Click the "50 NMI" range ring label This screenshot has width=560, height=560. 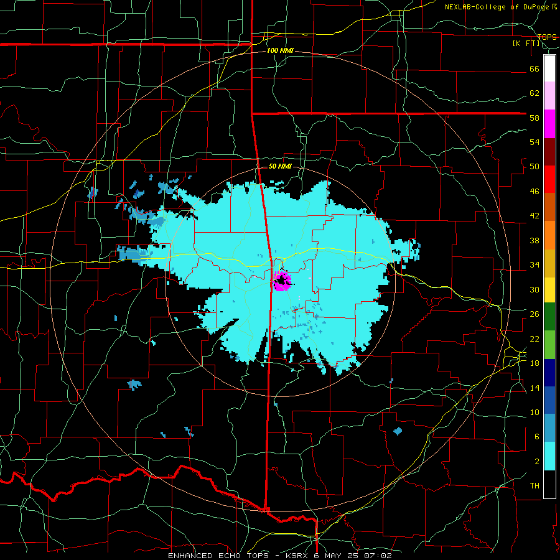(280, 166)
